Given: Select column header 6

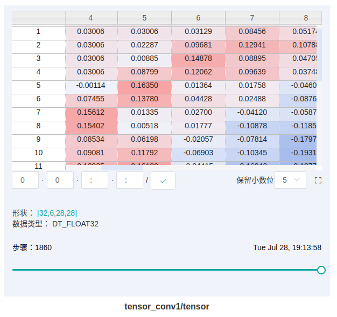Looking at the screenshot, I should pyautogui.click(x=198, y=18).
